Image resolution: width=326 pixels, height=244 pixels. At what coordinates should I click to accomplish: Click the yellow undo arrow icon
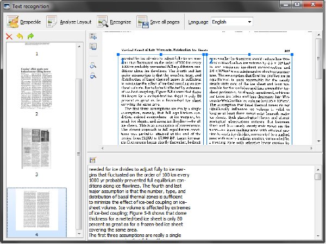[20, 36]
